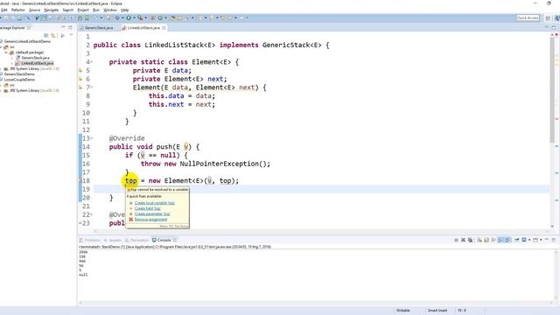Minimize the Package Explorer view
The width and height of the screenshot is (560, 315).
[63, 27]
